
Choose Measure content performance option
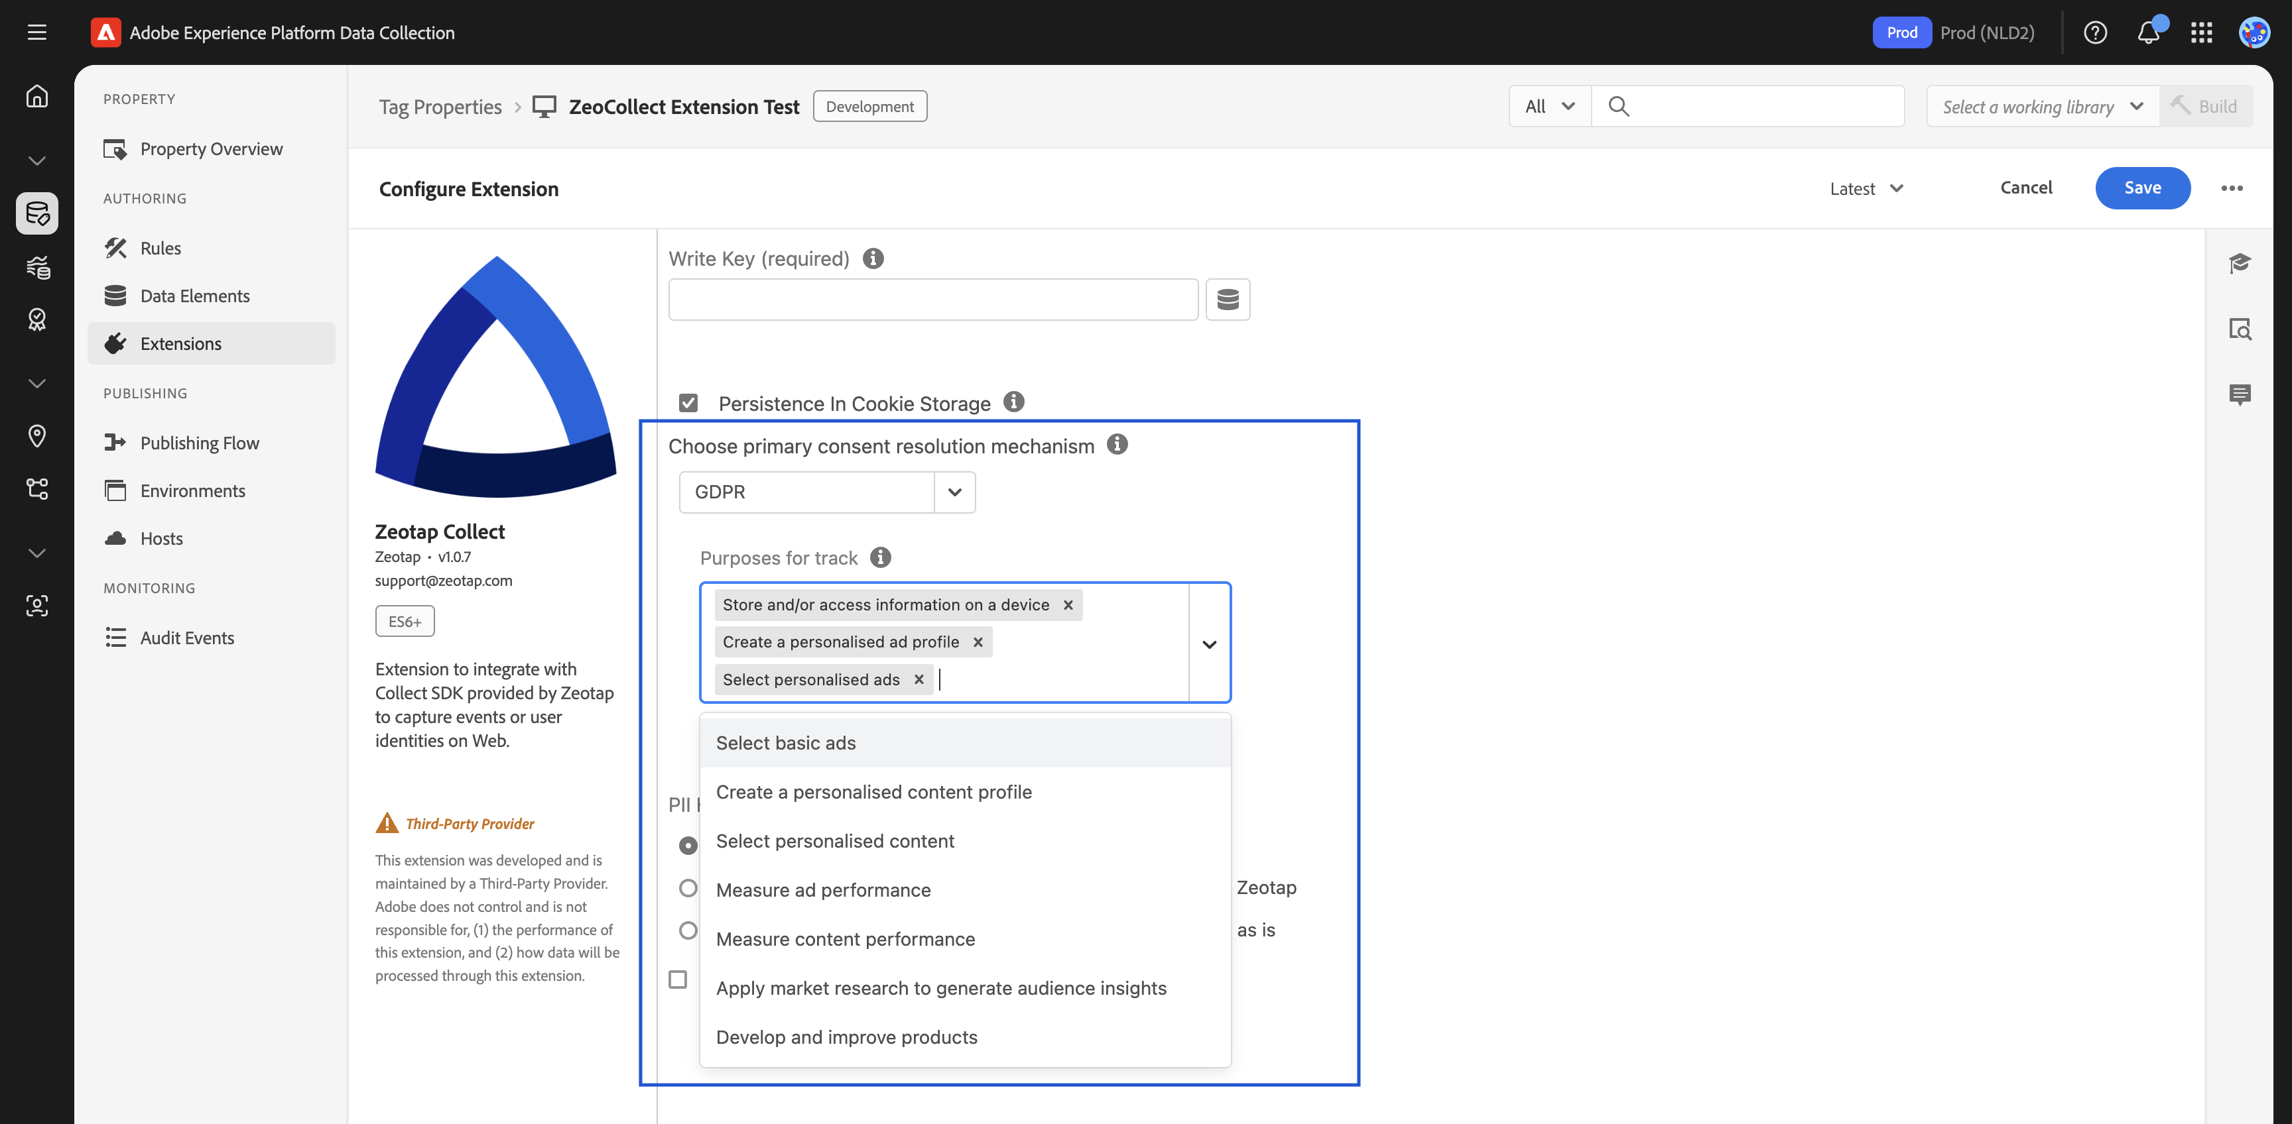pyautogui.click(x=844, y=939)
